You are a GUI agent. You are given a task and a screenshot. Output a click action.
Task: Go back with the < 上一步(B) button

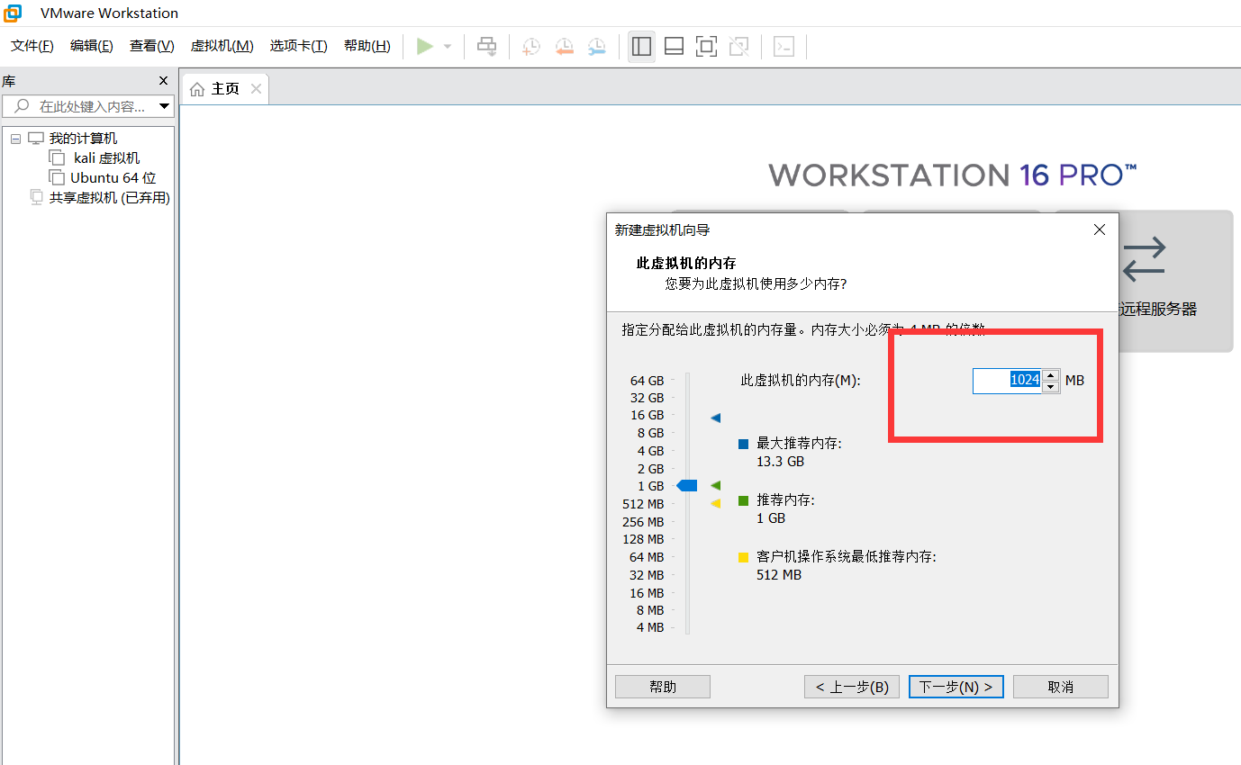pos(852,687)
